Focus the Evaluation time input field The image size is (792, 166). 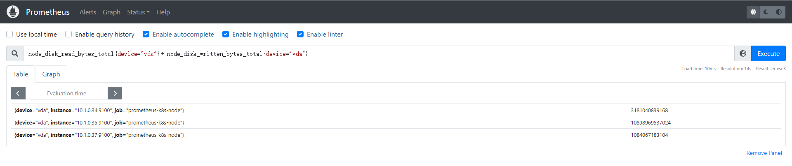pyautogui.click(x=66, y=93)
